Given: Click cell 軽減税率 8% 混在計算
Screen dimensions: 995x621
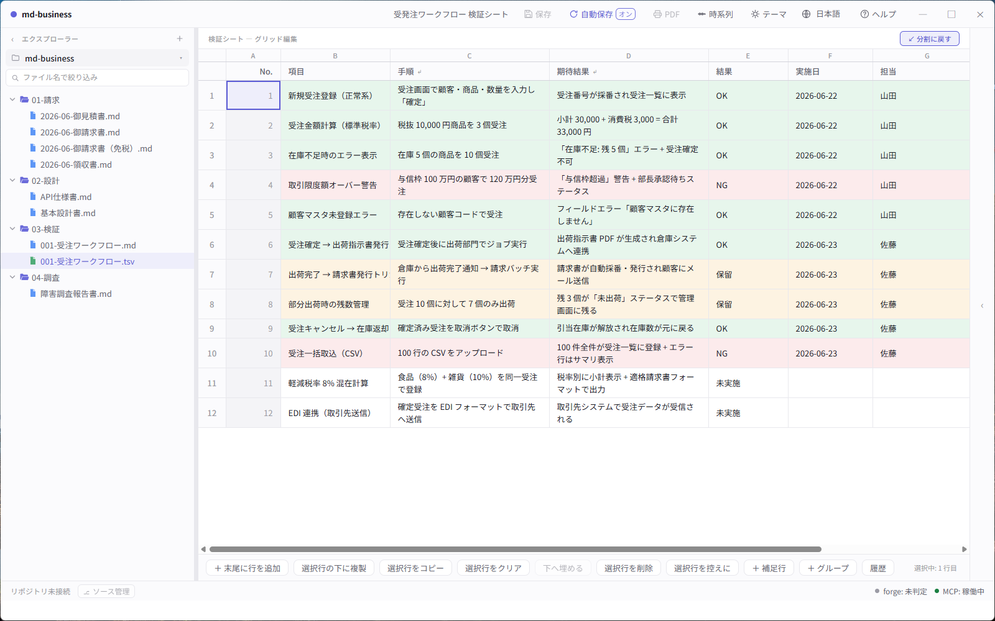Looking at the screenshot, I should click(x=335, y=383).
